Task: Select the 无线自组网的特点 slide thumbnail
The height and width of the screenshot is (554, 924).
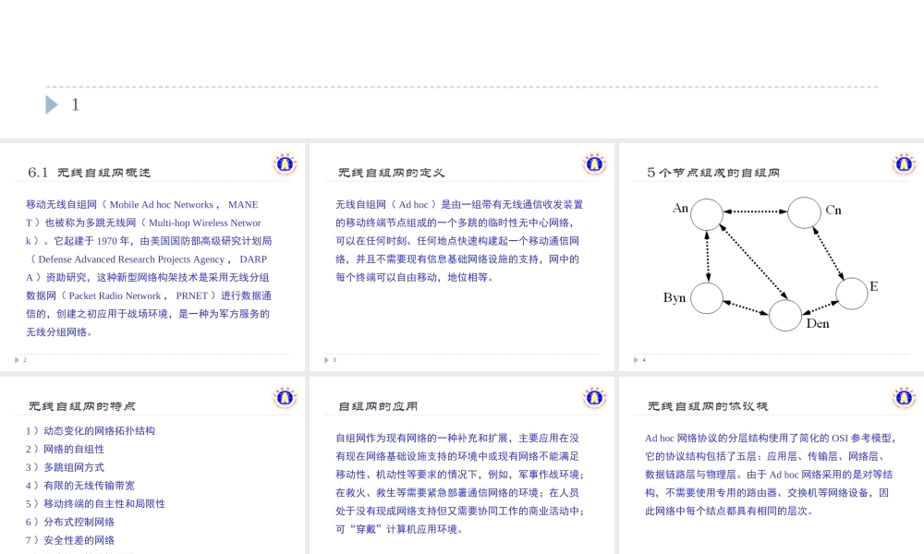Action: coord(152,462)
